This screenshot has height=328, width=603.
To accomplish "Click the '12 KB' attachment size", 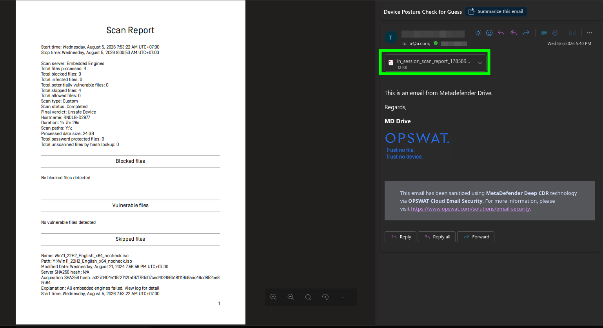I will tap(402, 68).
